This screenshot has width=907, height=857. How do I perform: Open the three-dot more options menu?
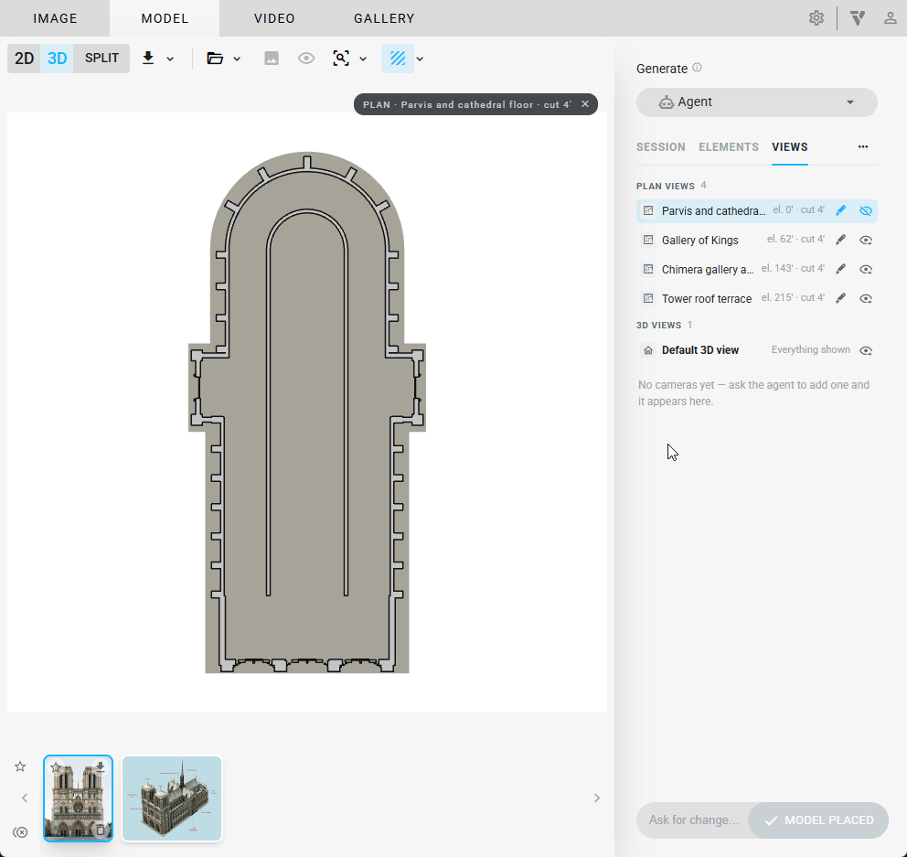pyautogui.click(x=863, y=146)
